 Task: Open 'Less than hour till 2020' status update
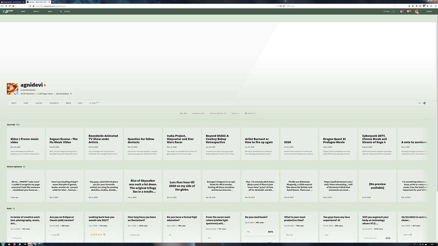182,186
